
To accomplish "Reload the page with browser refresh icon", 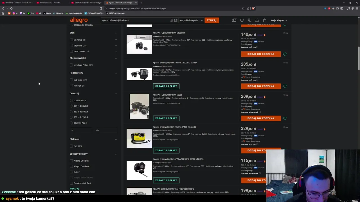I will (x=12, y=8).
